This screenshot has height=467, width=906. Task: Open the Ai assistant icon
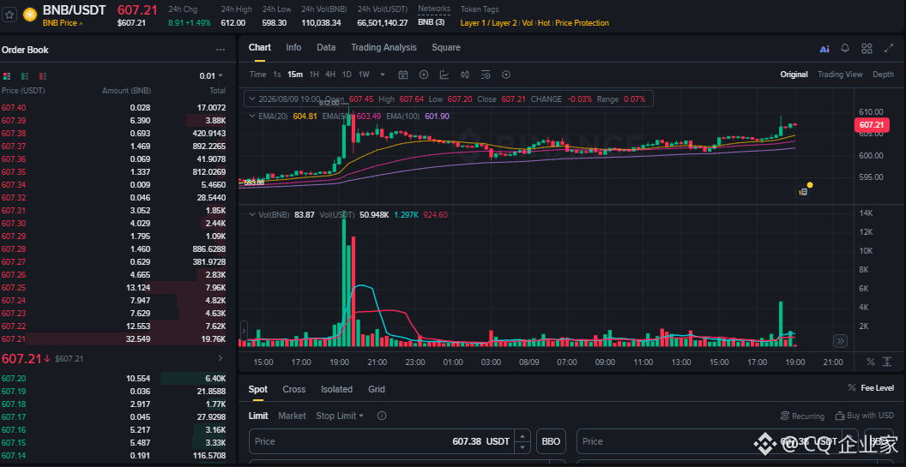point(824,49)
